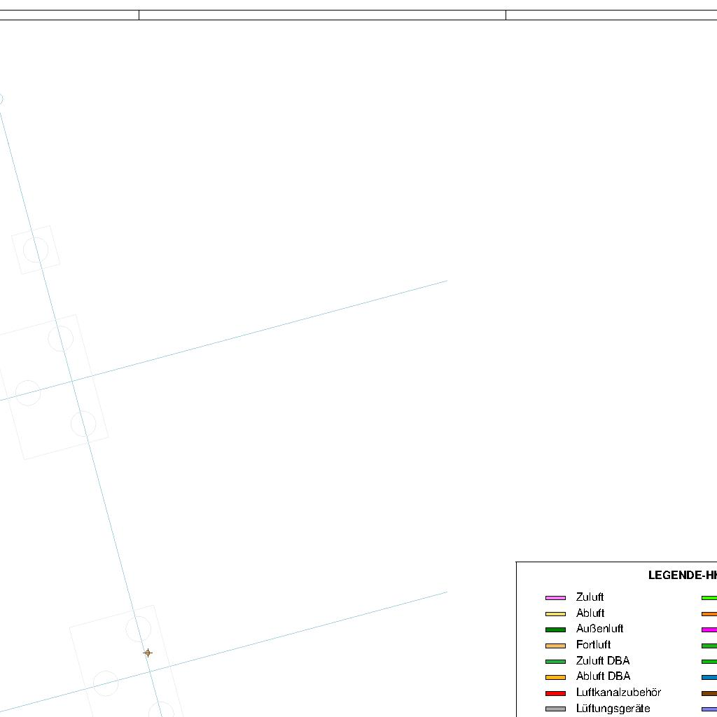Click the brown crosshair marker on the drawing

click(148, 653)
